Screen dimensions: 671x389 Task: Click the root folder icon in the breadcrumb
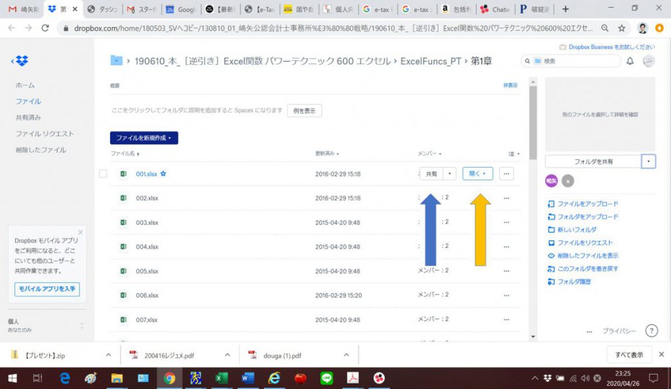tap(117, 61)
